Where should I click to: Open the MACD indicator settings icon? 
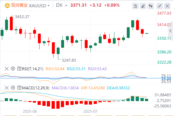tap(13, 88)
